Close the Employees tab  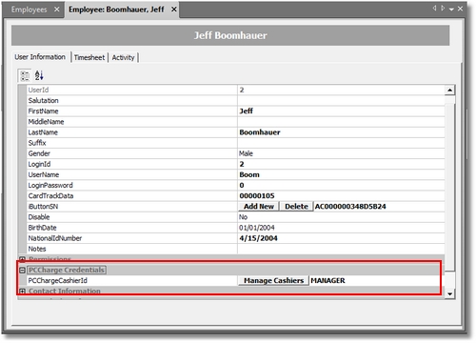click(56, 10)
